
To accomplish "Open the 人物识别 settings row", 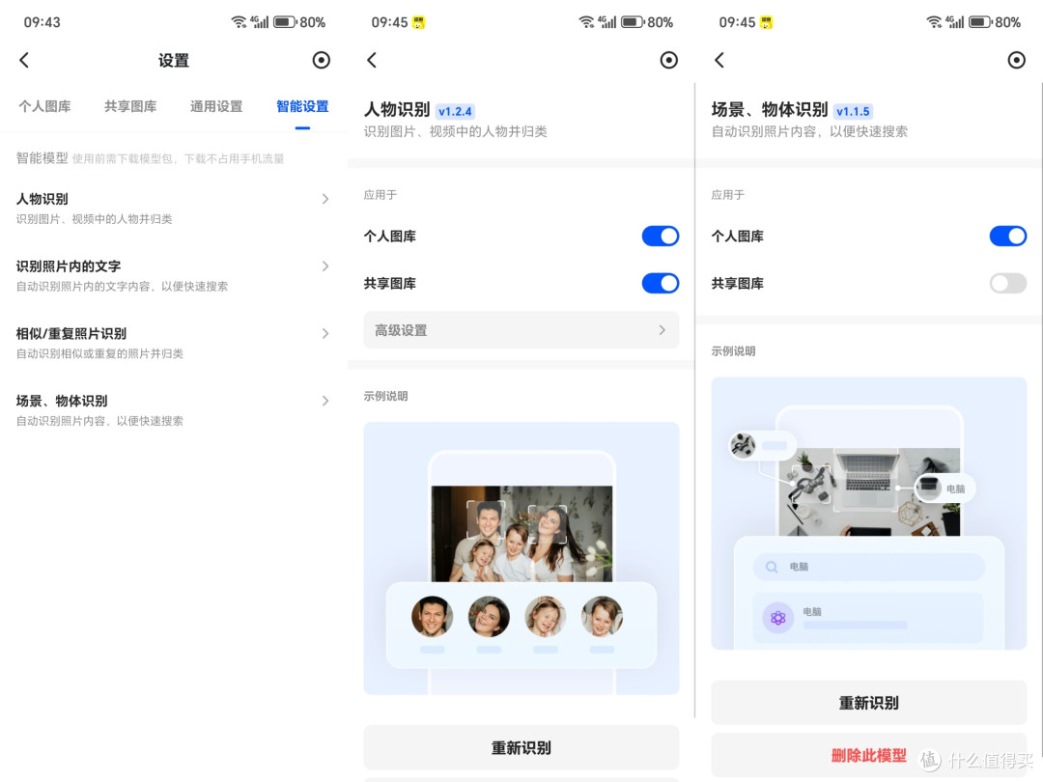I will 173,209.
